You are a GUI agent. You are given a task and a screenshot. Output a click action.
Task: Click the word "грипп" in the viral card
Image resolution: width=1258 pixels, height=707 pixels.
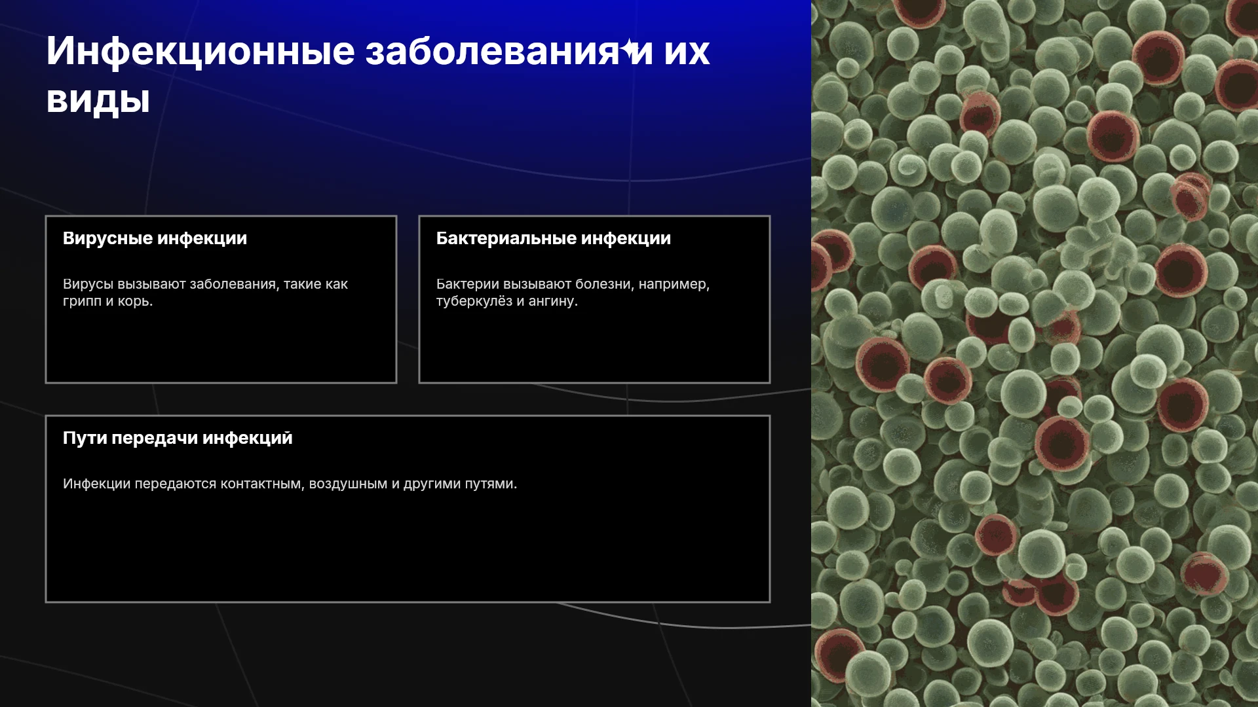coord(82,302)
